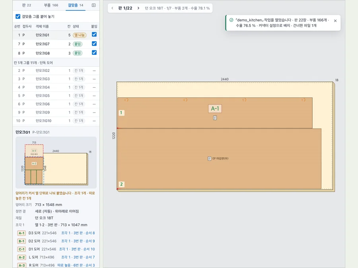Click 칸 1개 badge on 던오크G10 row
Image resolution: width=358 pixels, height=268 pixels.
(x=79, y=121)
